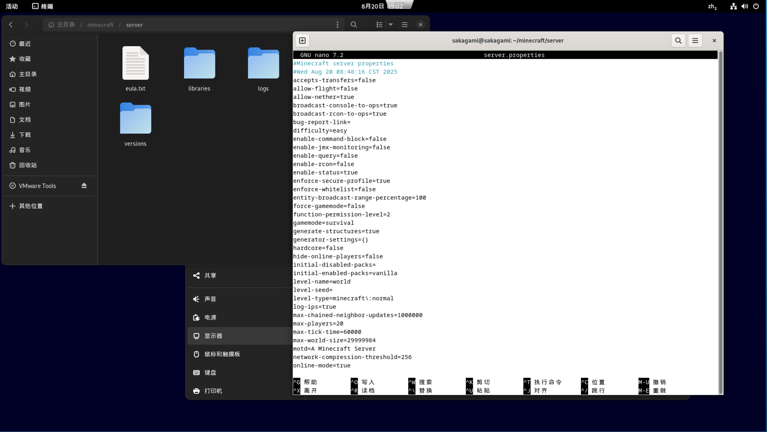Go to minecraft in the path bar
The height and width of the screenshot is (432, 767).
coord(100,25)
